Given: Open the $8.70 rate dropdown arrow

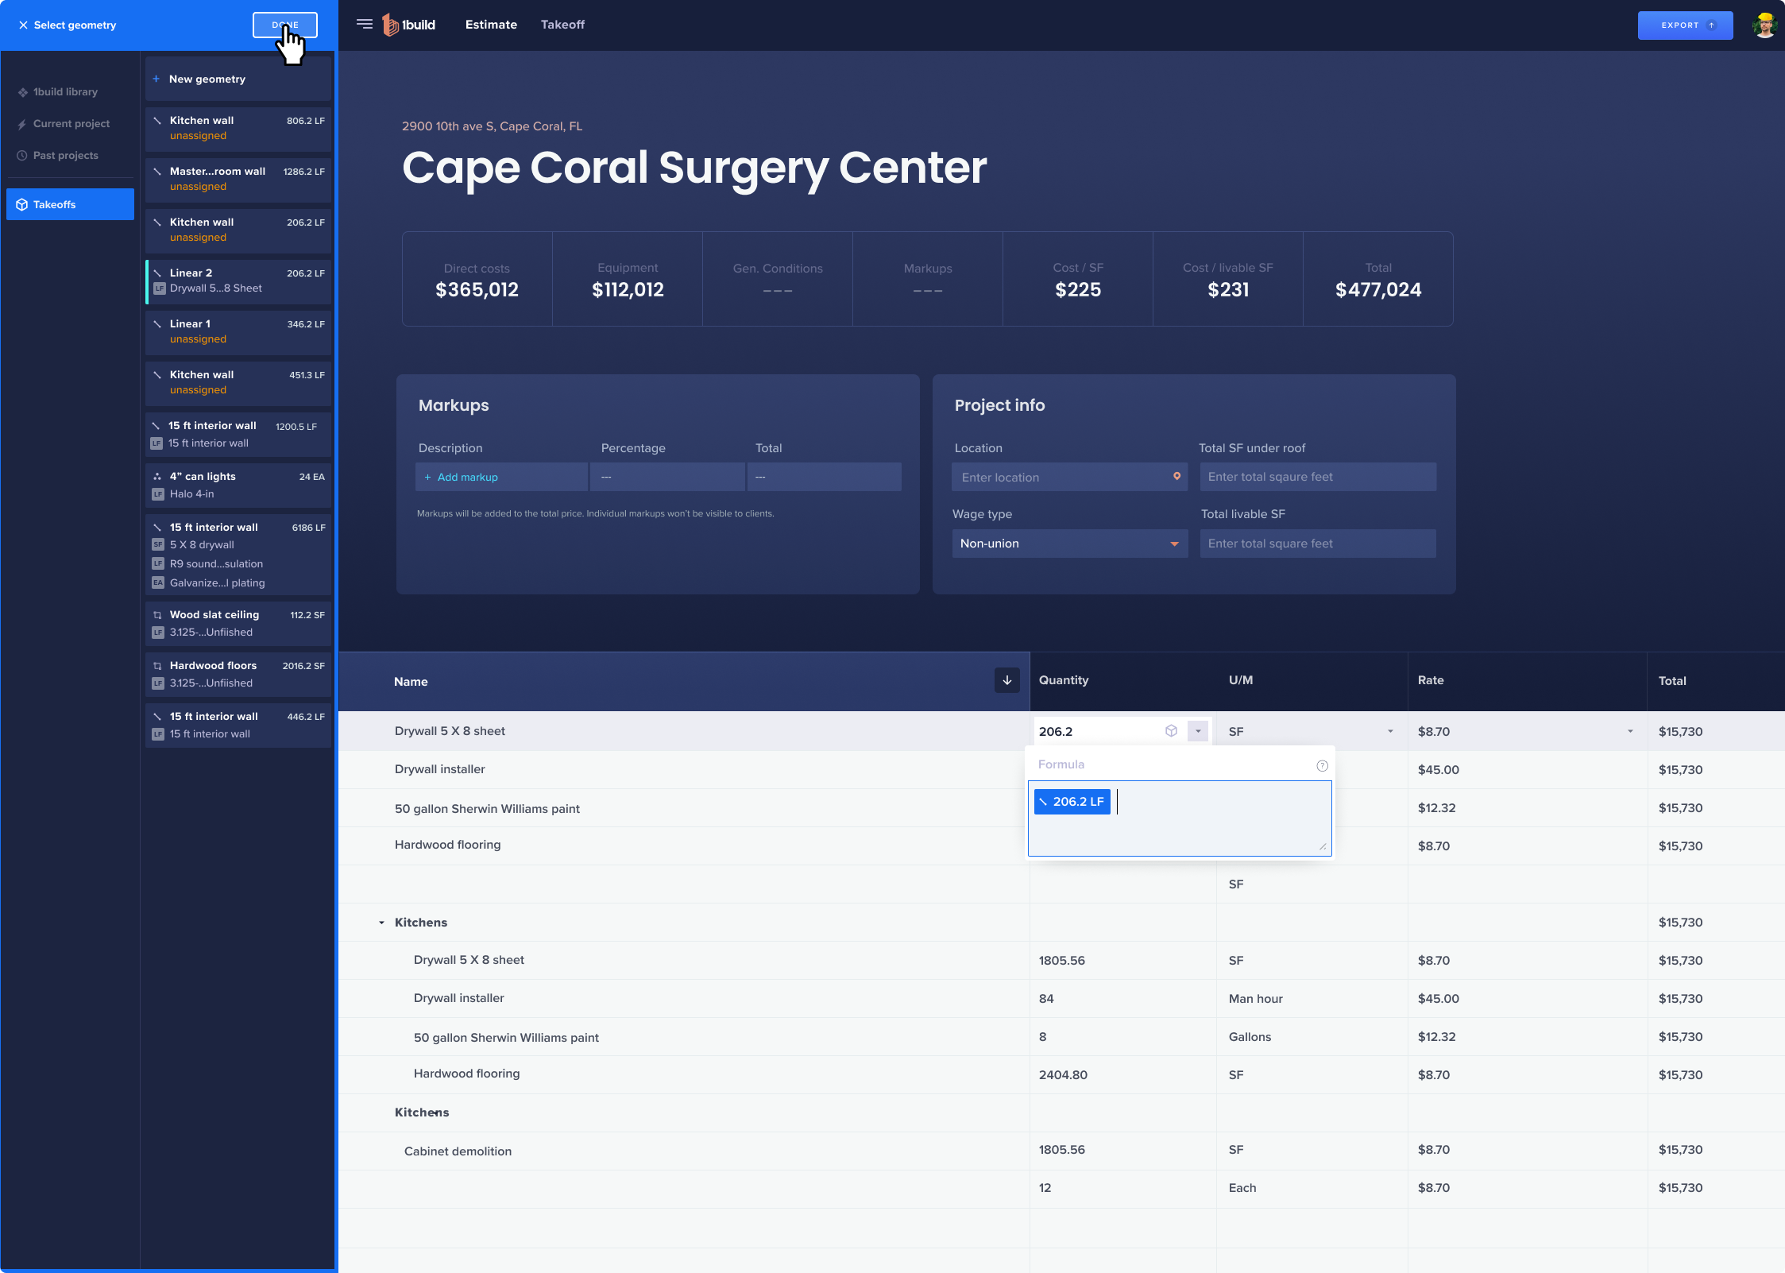Looking at the screenshot, I should pyautogui.click(x=1629, y=731).
